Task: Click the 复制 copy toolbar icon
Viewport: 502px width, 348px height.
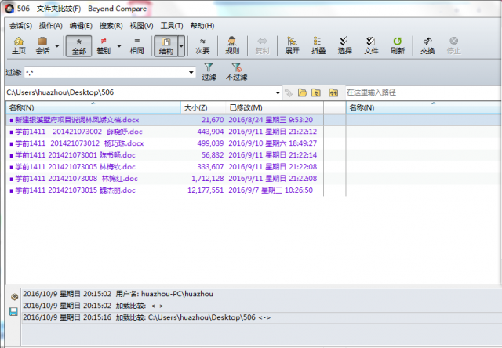Action: [262, 45]
